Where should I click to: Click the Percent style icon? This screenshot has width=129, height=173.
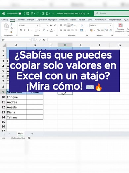click(99, 30)
